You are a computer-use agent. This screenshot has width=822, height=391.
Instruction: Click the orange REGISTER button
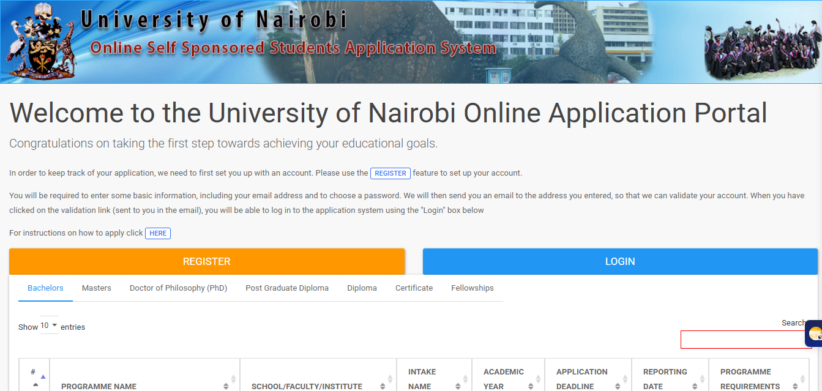click(x=207, y=261)
